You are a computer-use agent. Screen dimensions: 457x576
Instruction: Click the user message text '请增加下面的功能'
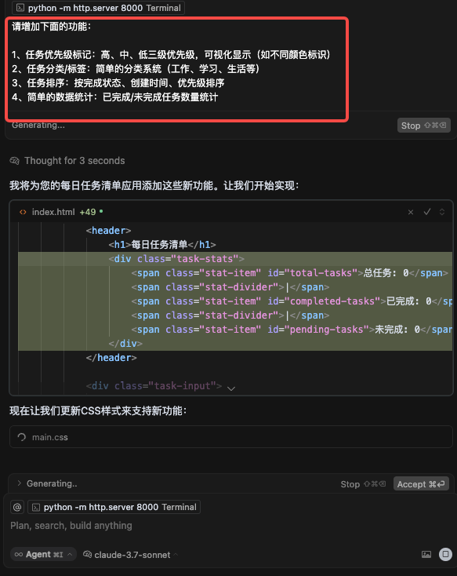[x=51, y=27]
